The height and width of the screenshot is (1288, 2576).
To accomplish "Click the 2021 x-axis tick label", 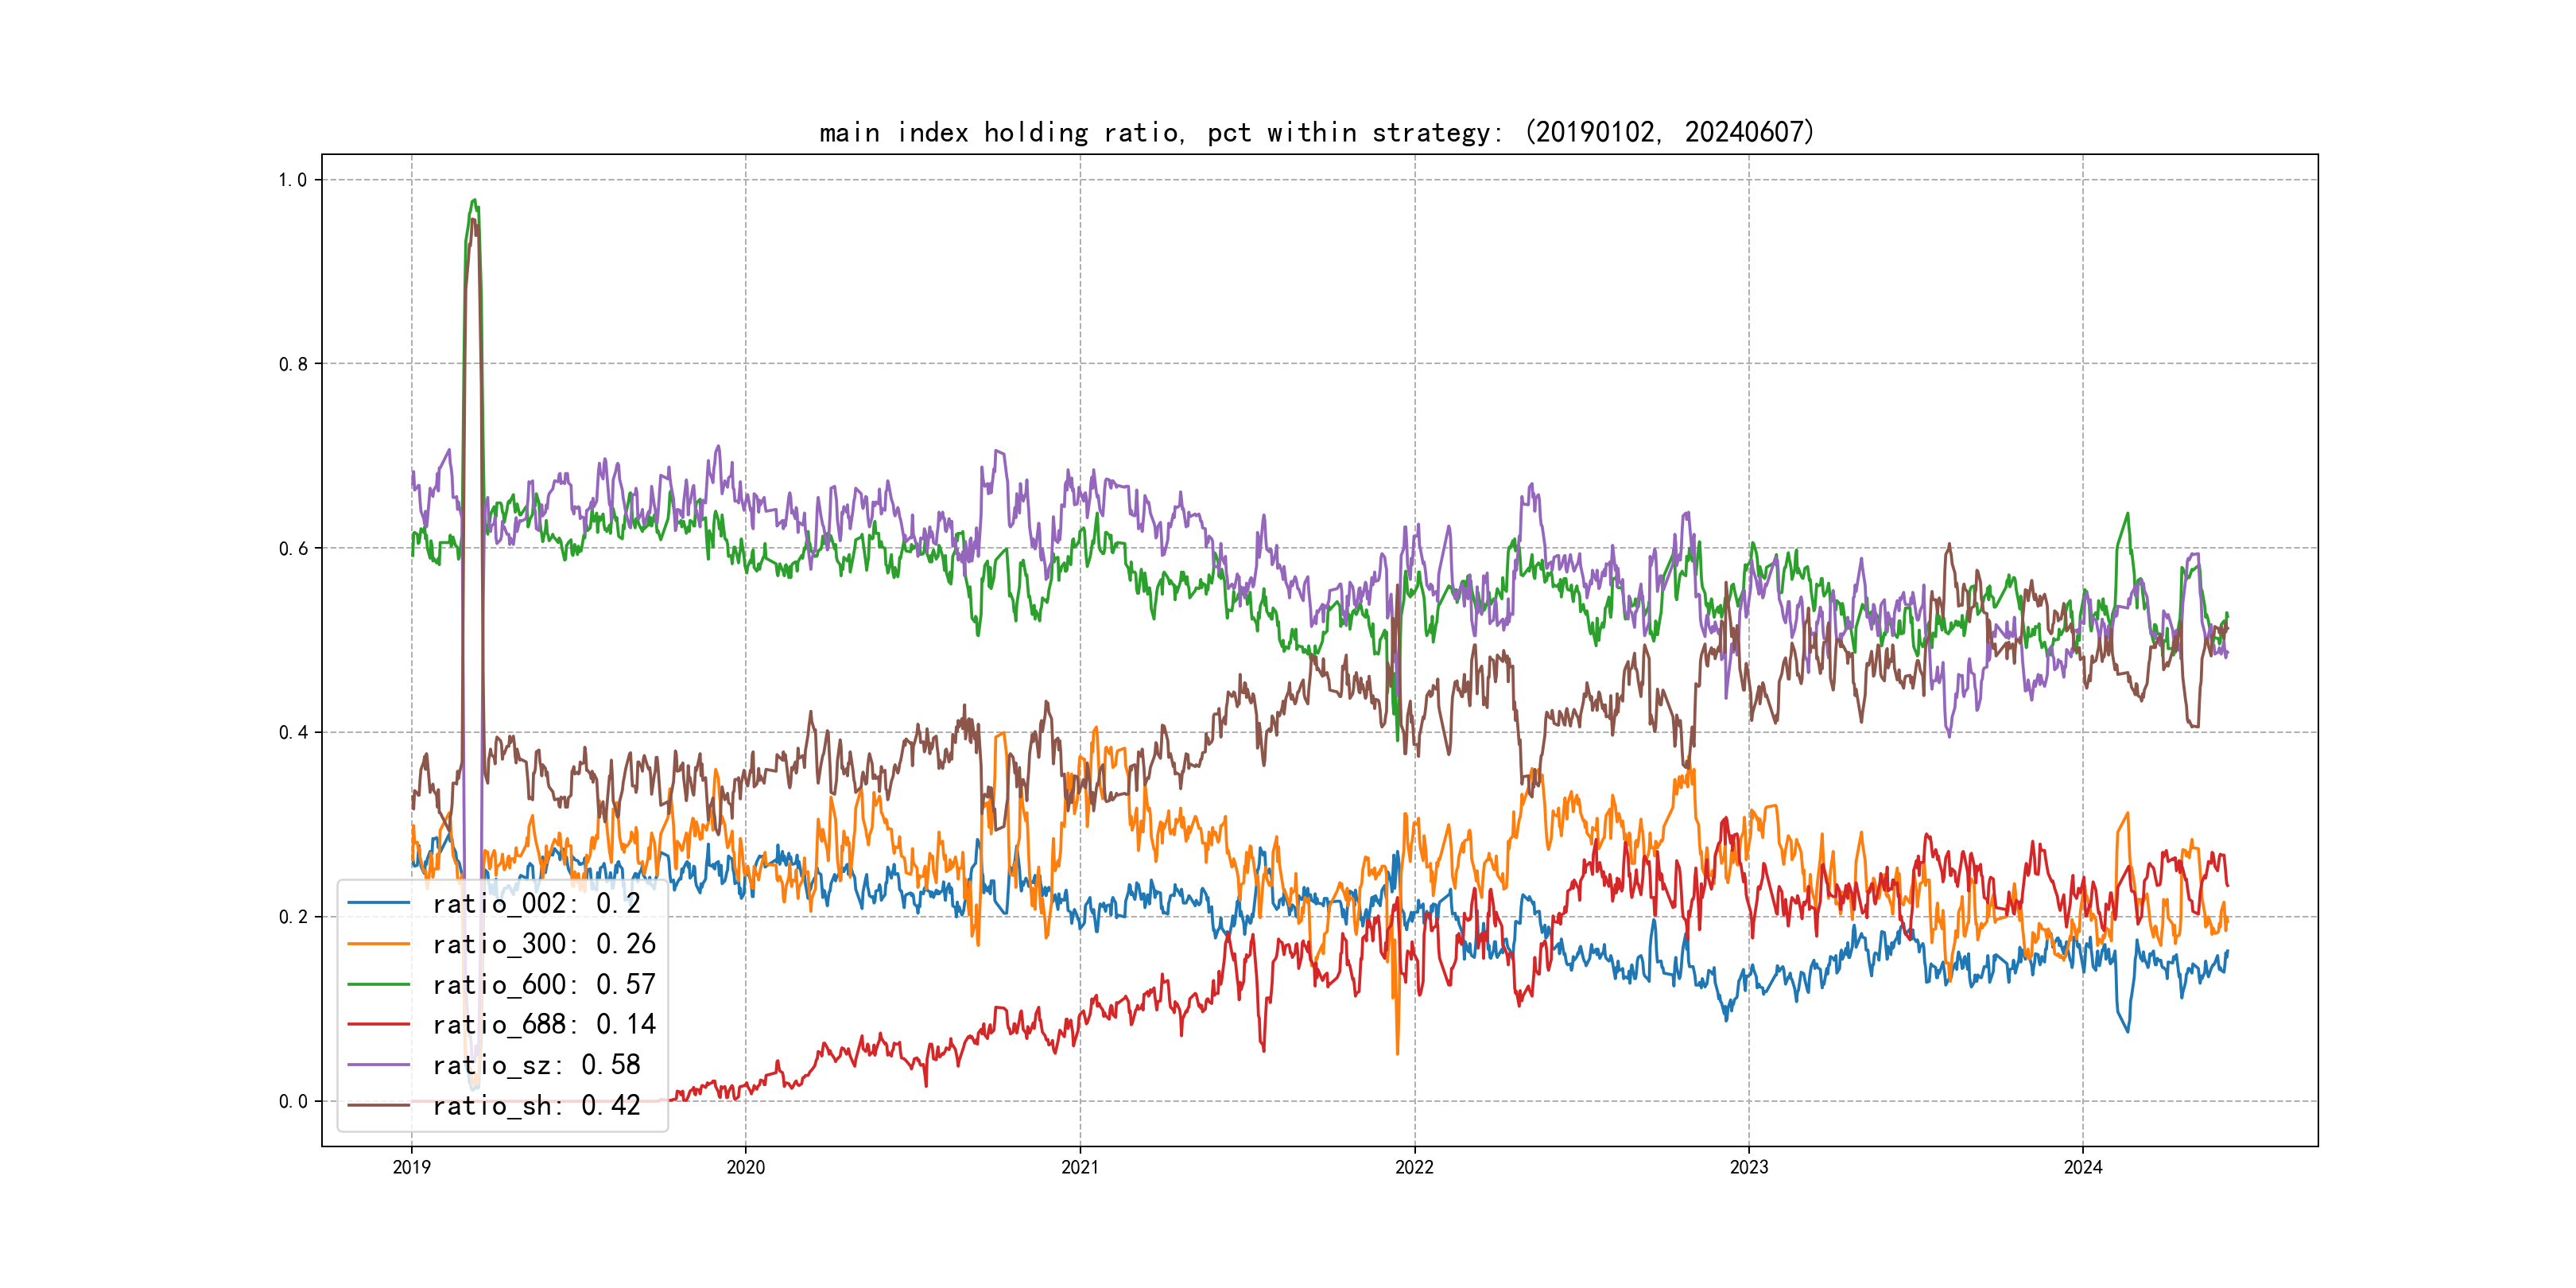I will pyautogui.click(x=1080, y=1167).
